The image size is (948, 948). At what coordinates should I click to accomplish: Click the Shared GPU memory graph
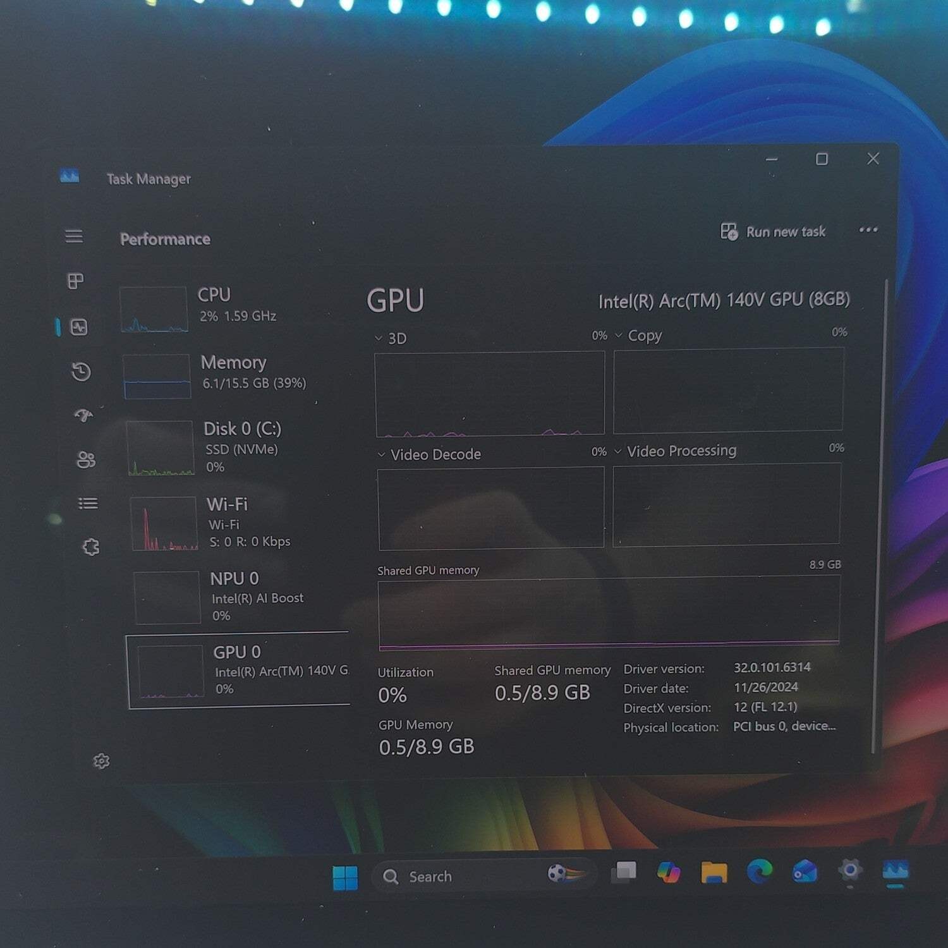[x=610, y=613]
